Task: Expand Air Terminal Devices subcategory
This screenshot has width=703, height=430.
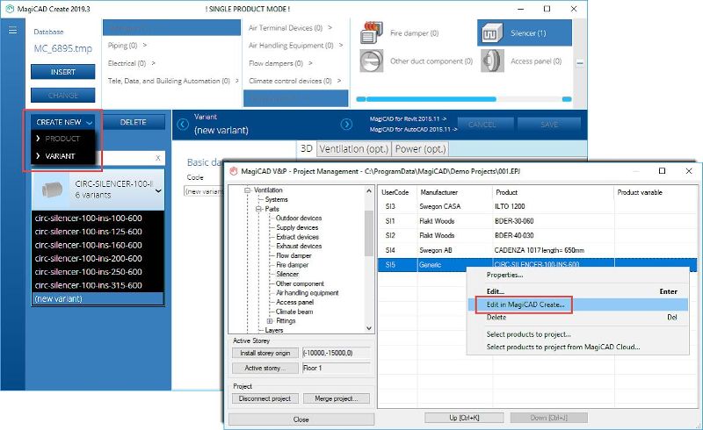Action: click(330, 28)
